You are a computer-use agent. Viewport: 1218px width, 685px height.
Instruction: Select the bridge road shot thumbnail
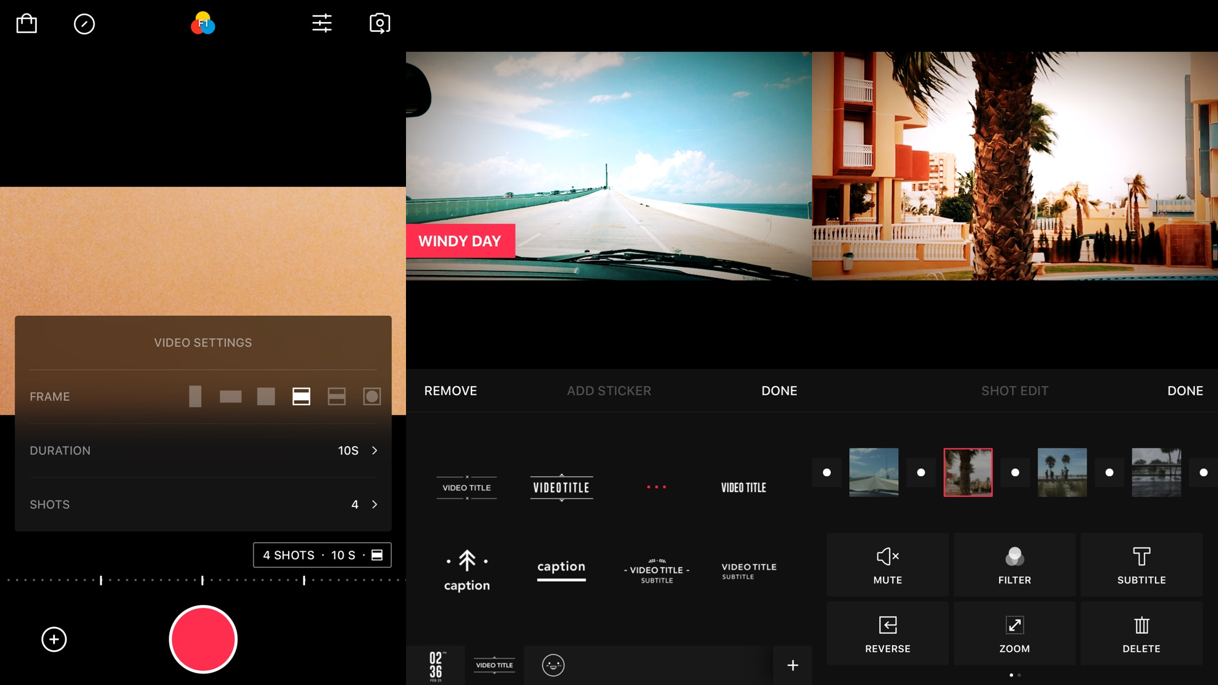click(x=873, y=472)
